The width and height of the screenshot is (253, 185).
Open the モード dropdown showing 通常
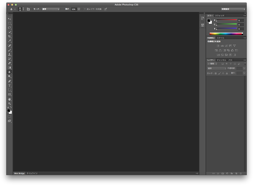51,9
